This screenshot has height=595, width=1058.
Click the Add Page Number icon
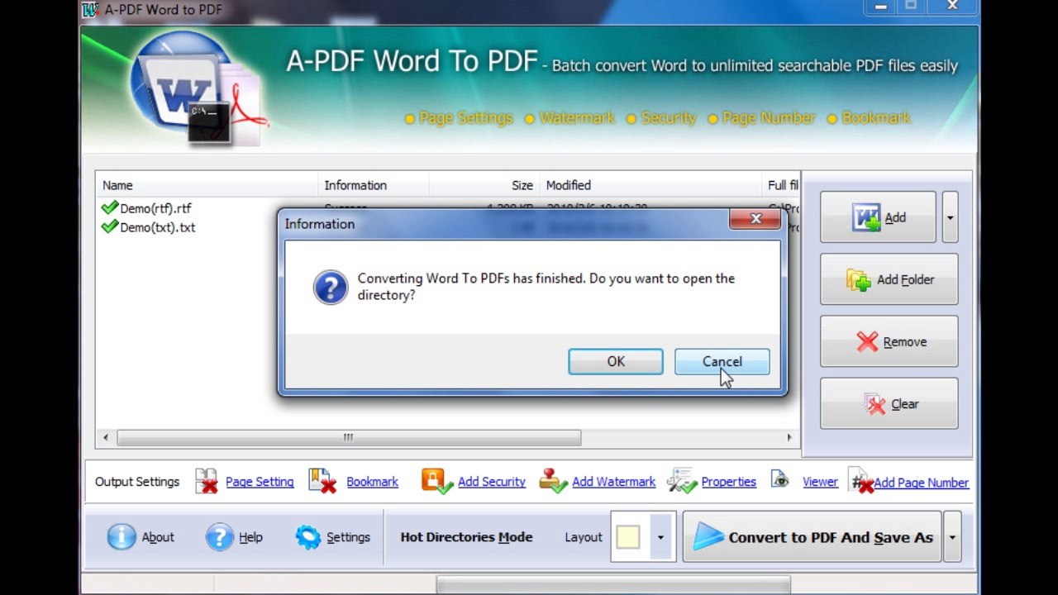pyautogui.click(x=862, y=481)
